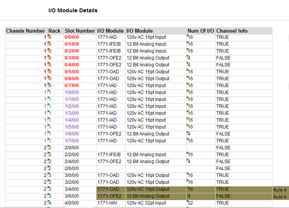
Task: Select 1771-IFE/B module in row 0/1/0/0
Action: (x=111, y=44)
